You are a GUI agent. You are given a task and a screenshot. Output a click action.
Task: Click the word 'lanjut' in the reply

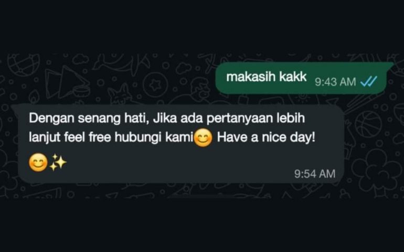45,138
